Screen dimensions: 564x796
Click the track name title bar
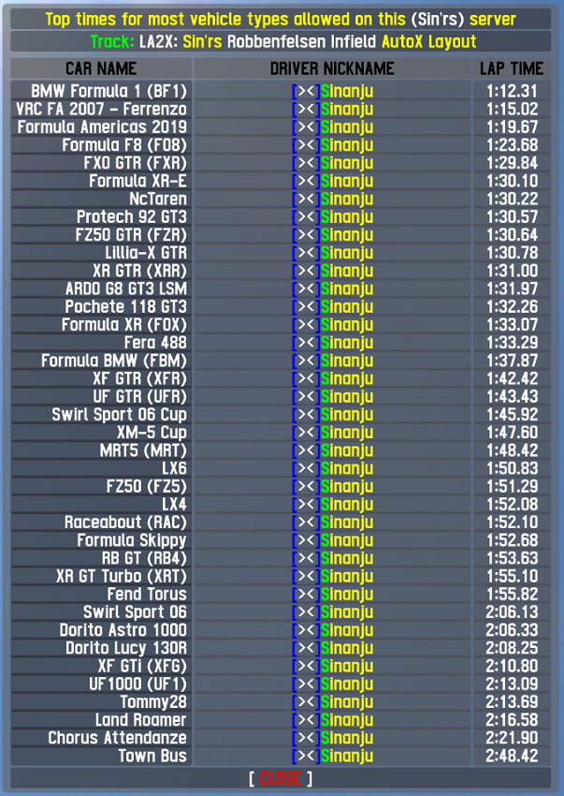[282, 41]
